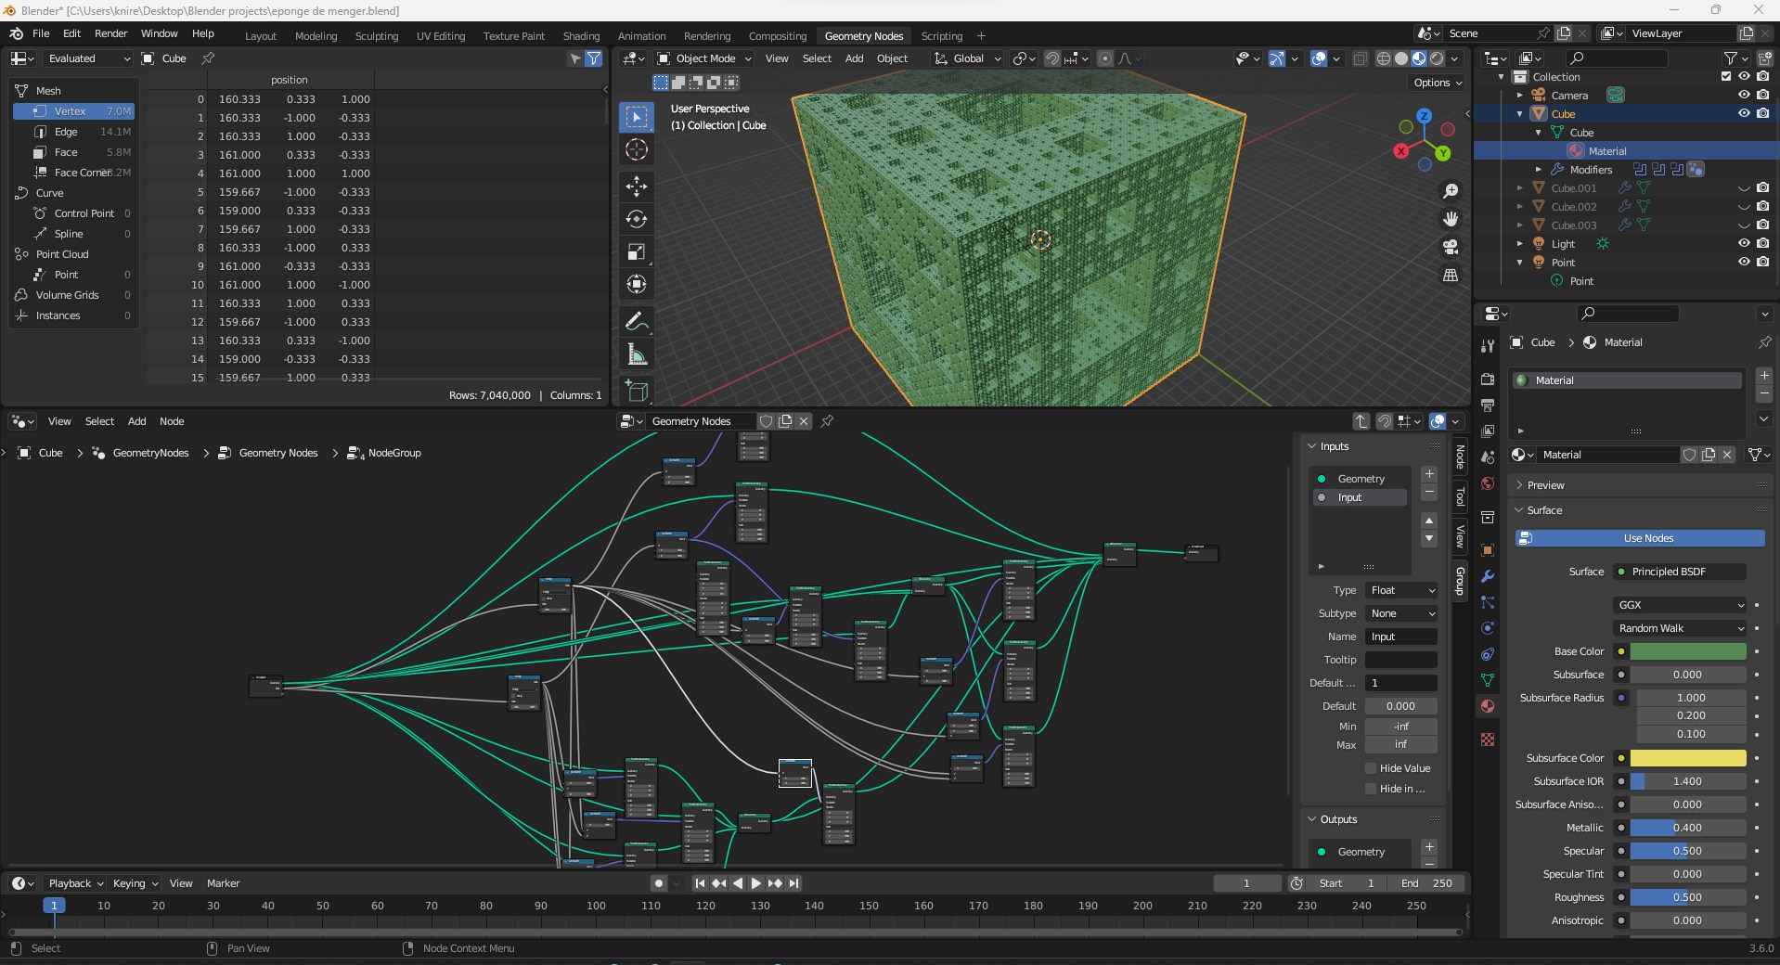The image size is (1780, 965).
Task: Open the Modifier properties wrench tab
Action: (1488, 576)
